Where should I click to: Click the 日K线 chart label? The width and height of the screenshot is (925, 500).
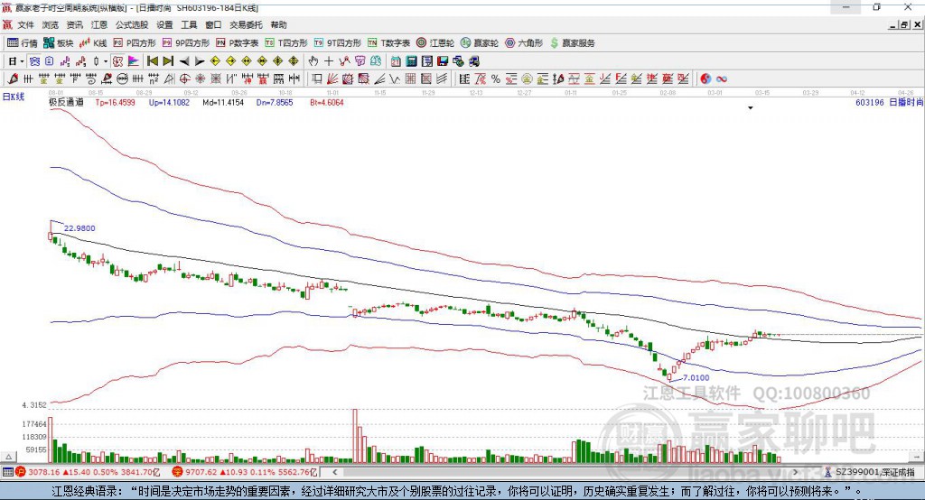pyautogui.click(x=13, y=97)
